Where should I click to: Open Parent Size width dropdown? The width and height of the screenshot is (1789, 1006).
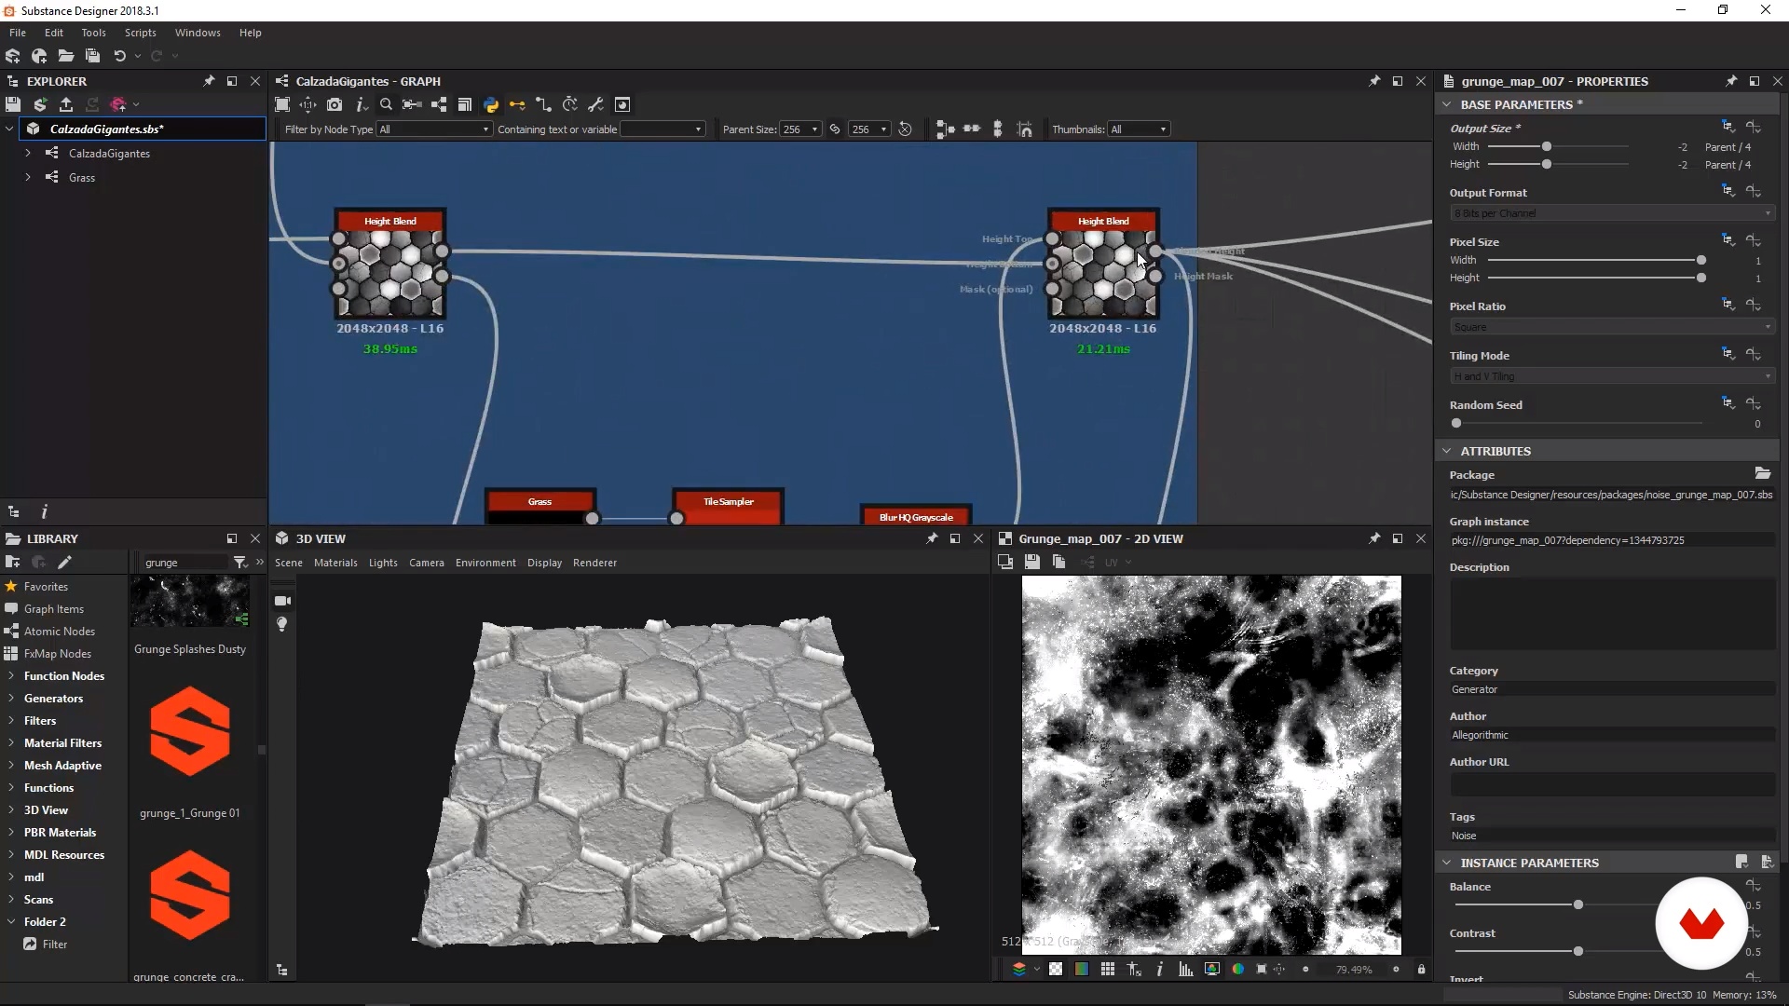pyautogui.click(x=800, y=129)
